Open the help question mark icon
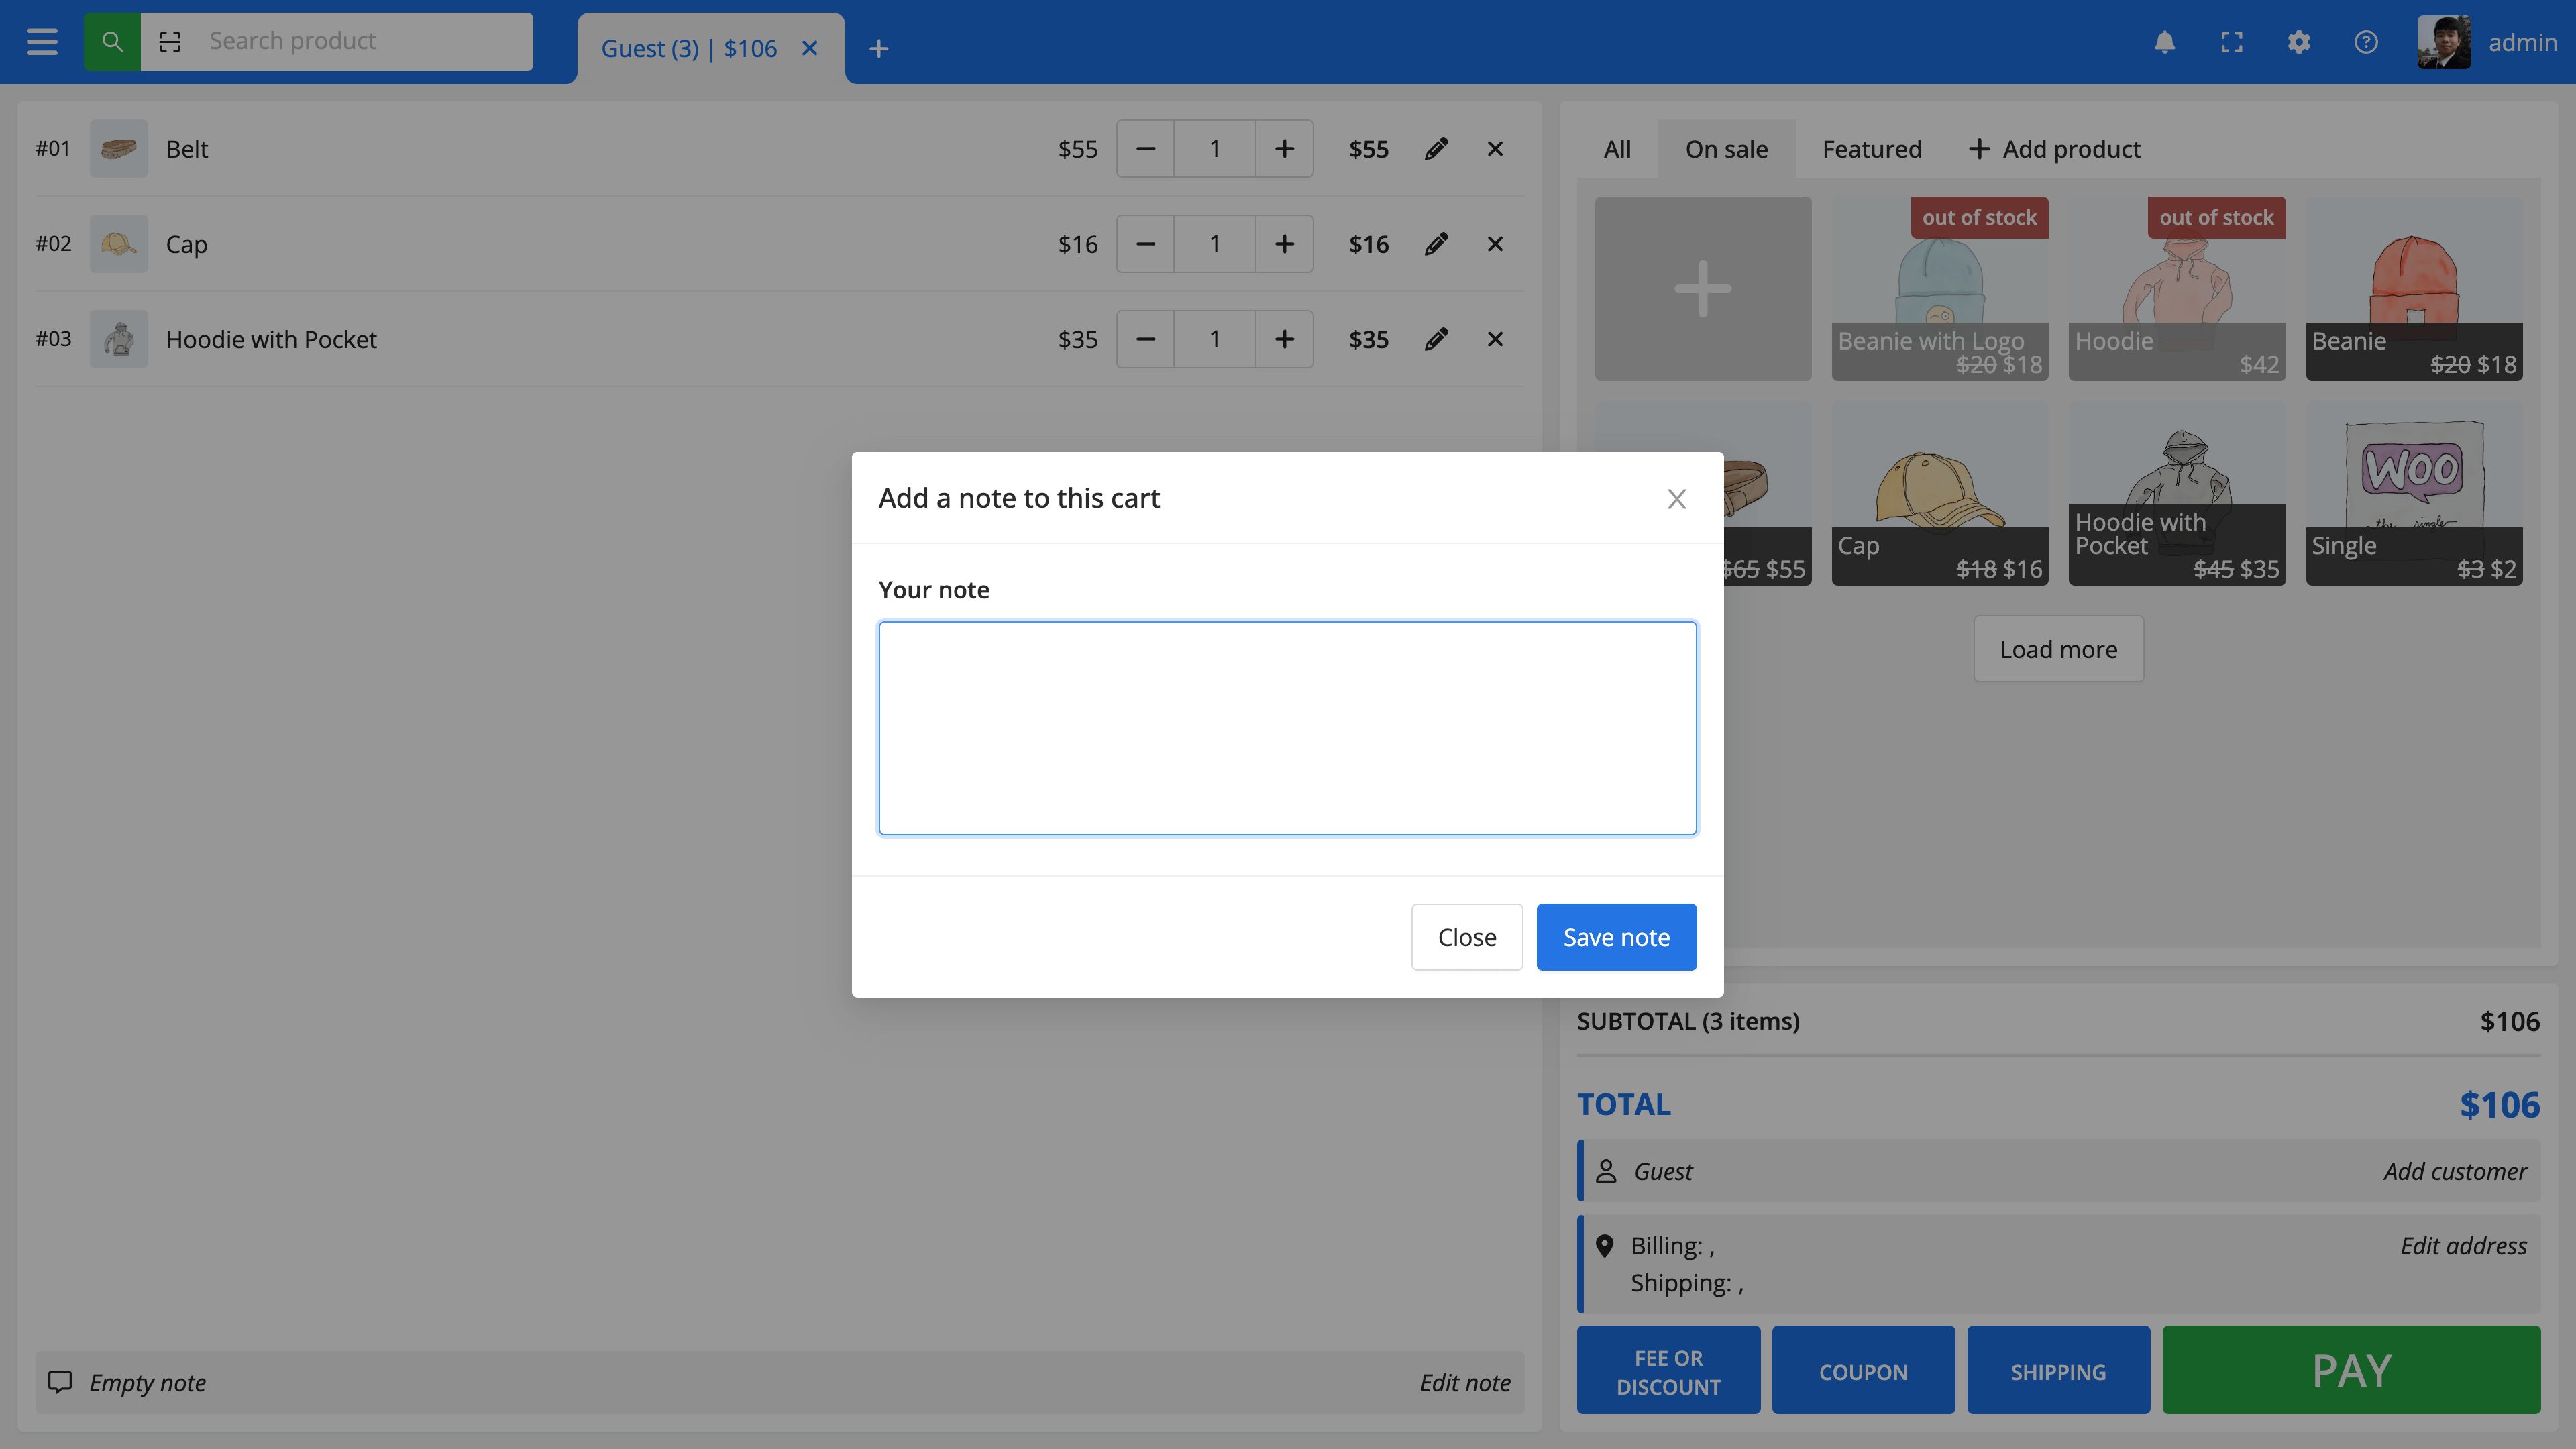2576x1449 pixels. pyautogui.click(x=2365, y=42)
